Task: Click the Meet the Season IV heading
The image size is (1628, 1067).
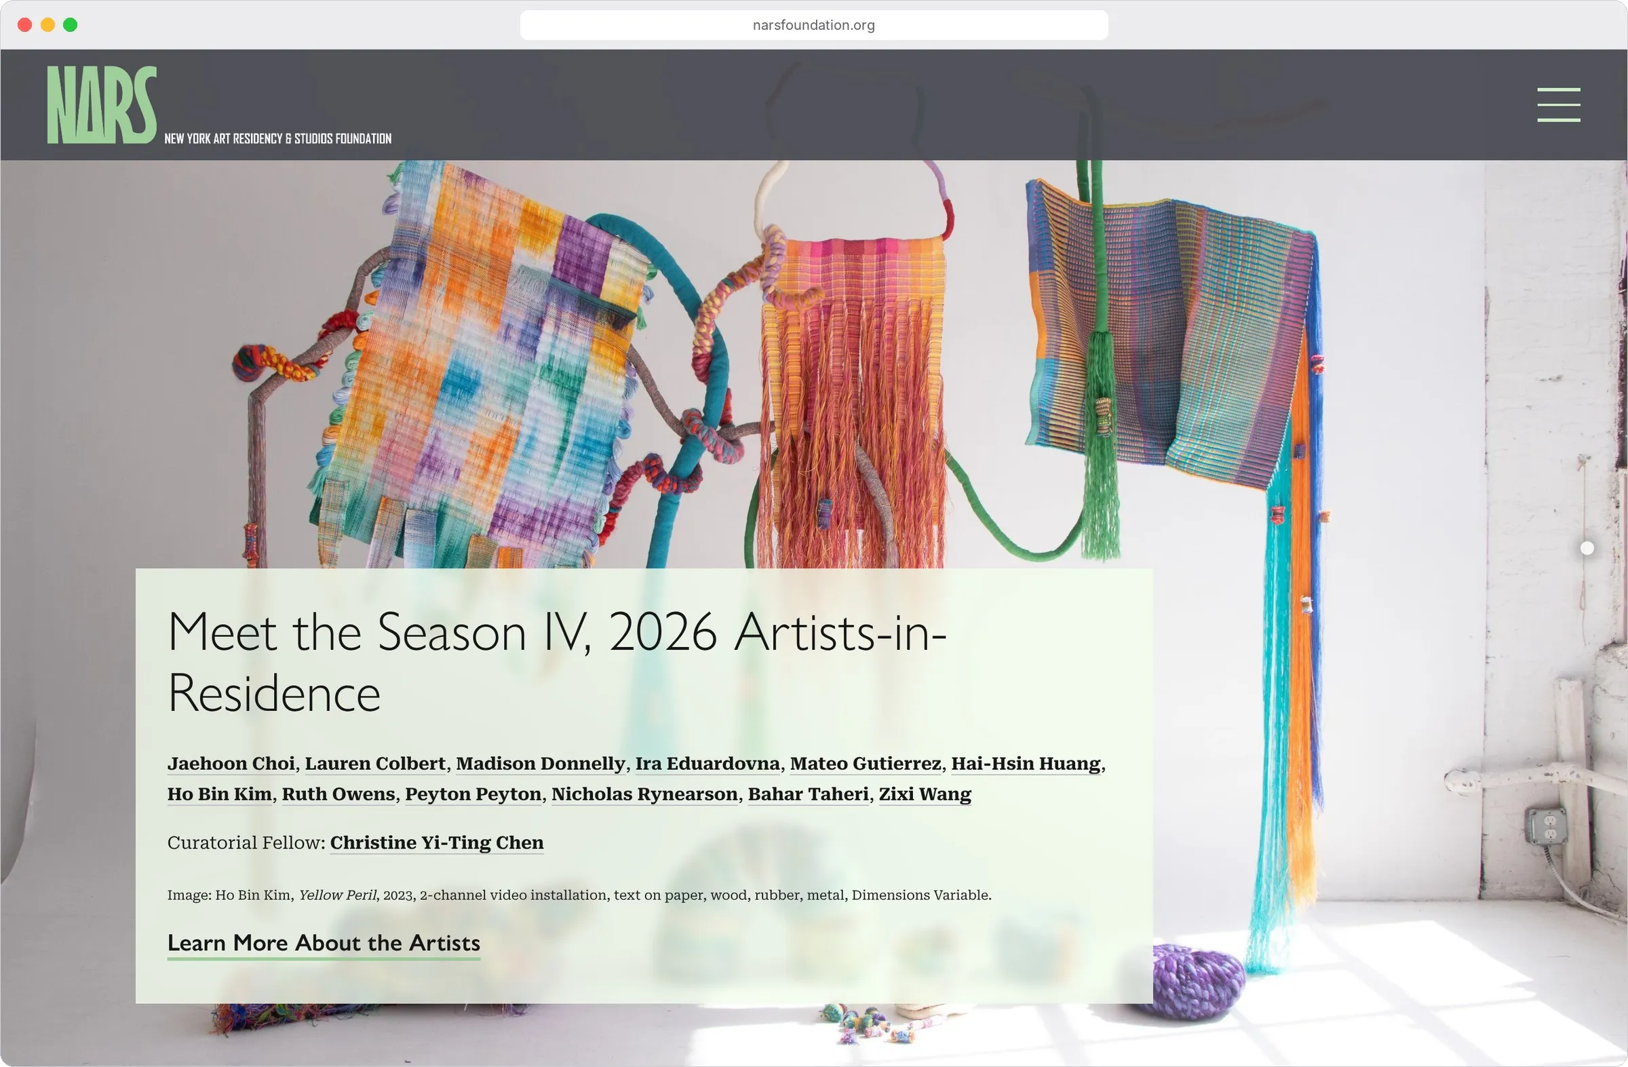Action: 557,662
